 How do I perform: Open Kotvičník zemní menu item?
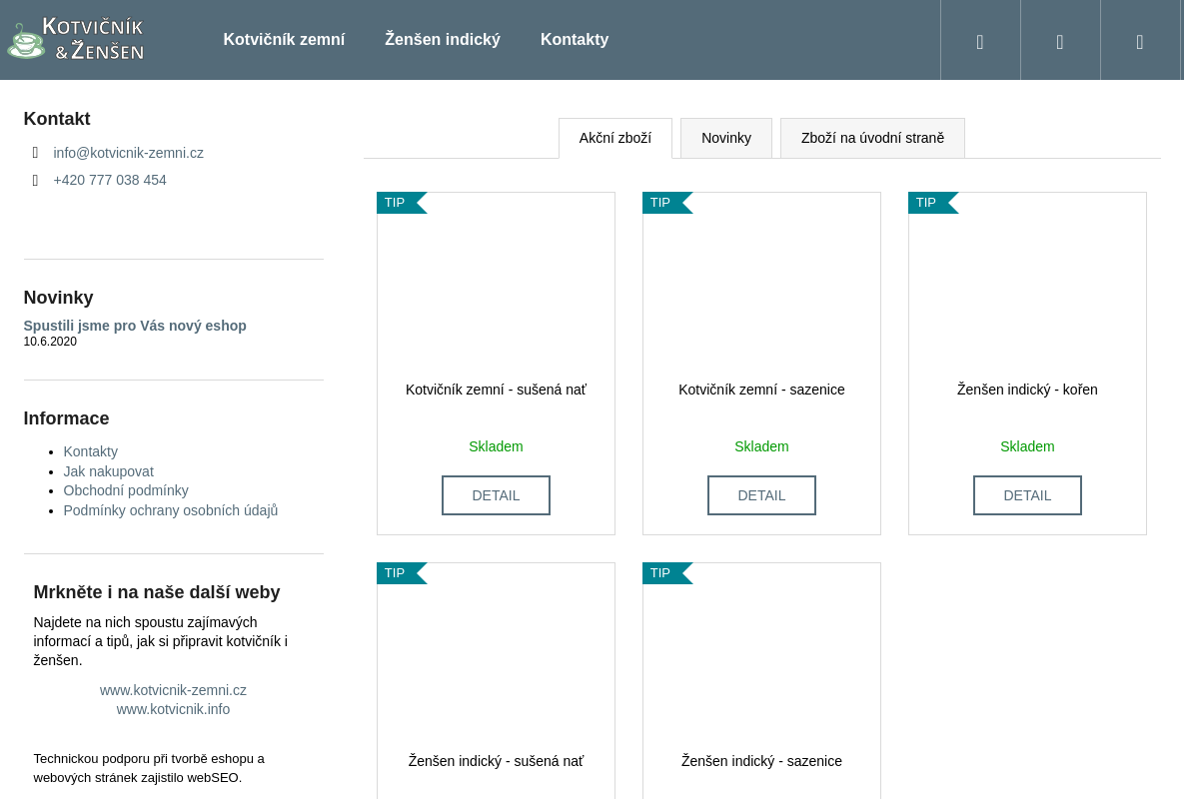click(x=284, y=40)
